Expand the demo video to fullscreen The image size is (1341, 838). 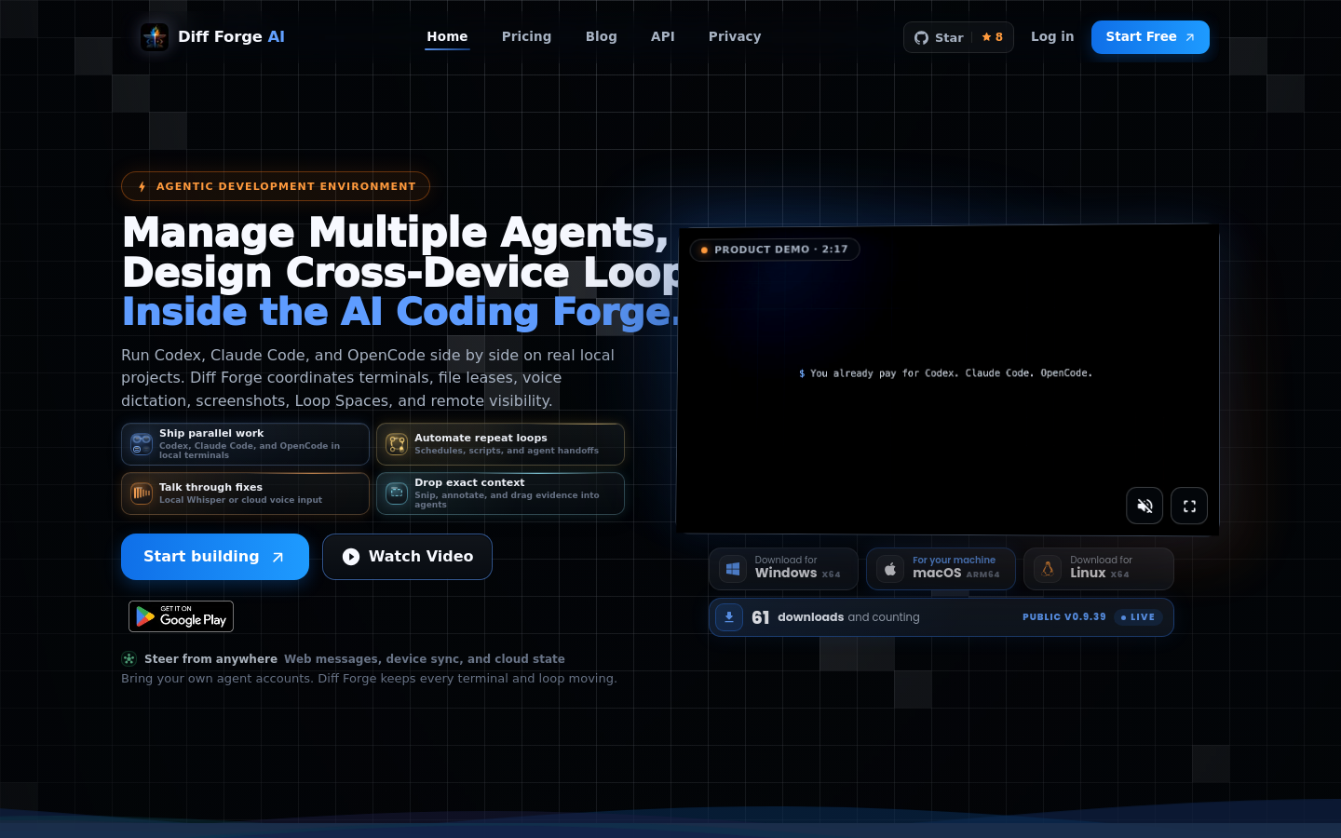[x=1189, y=506]
